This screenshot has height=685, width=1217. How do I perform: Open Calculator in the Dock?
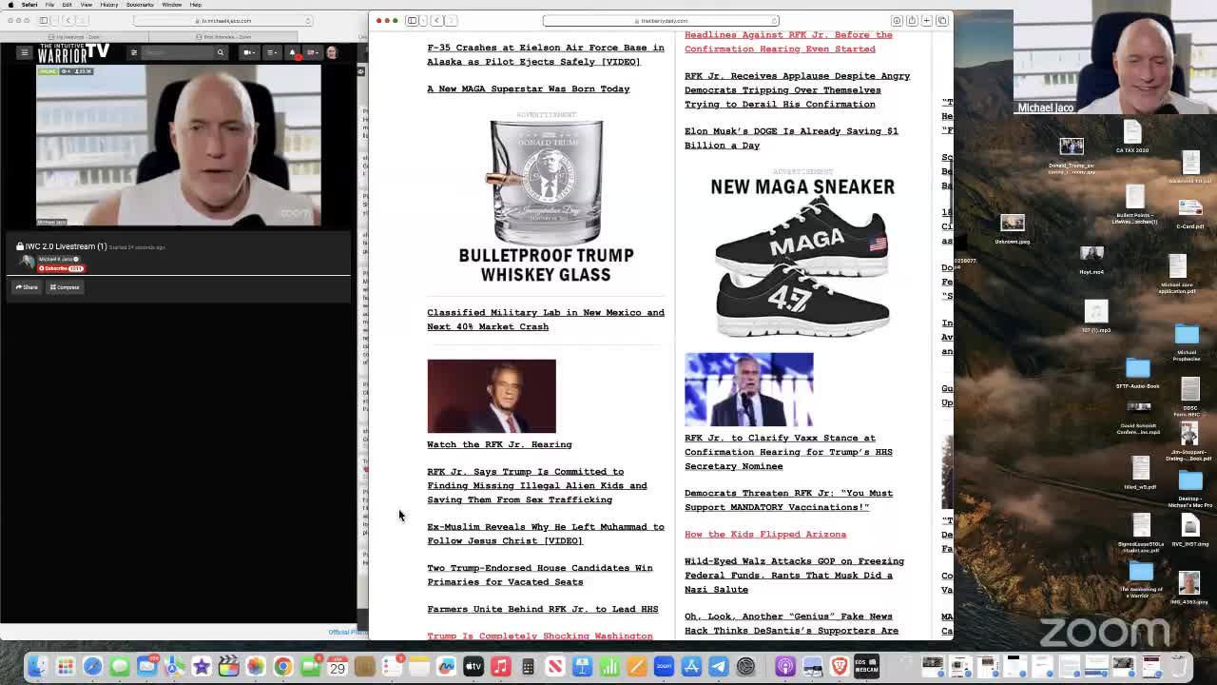[x=528, y=667]
